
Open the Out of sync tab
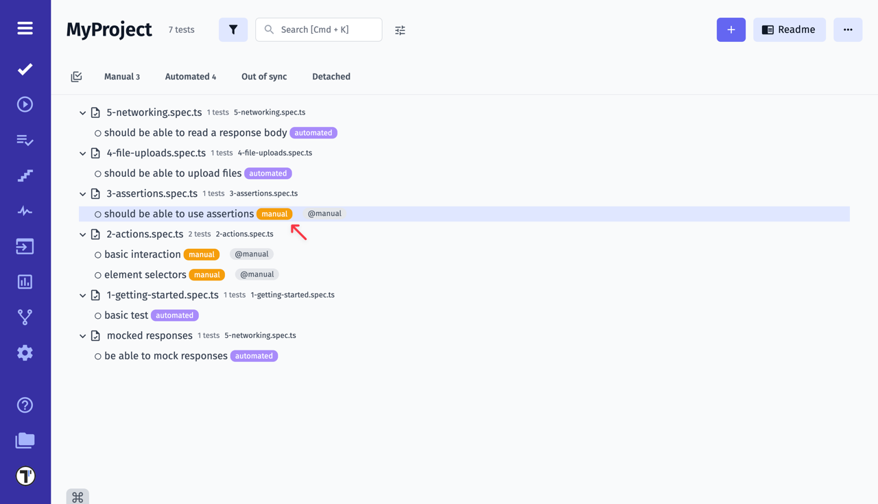pyautogui.click(x=263, y=76)
